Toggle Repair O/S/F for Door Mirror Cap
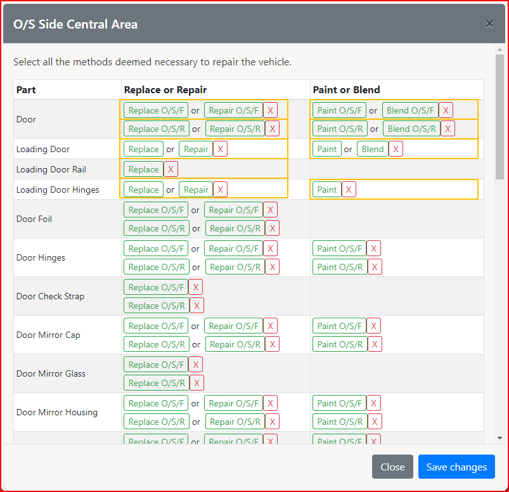The height and width of the screenshot is (492, 509). [234, 326]
